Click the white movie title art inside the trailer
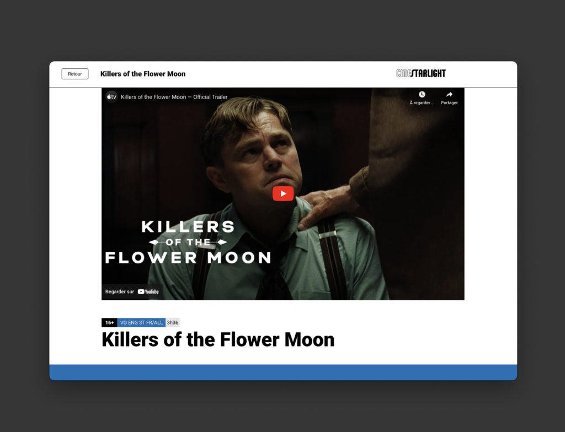 pyautogui.click(x=188, y=242)
